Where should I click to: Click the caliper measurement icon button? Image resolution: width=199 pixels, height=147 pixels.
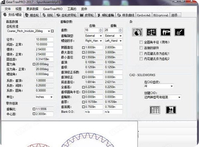coord(165,32)
